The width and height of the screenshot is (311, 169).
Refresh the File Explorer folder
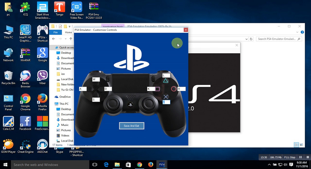[x=251, y=39]
